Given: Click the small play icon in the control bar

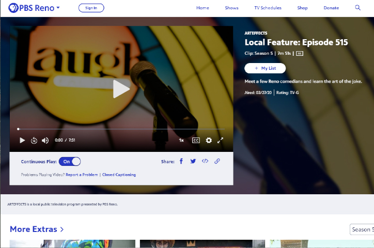Looking at the screenshot, I should point(22,140).
